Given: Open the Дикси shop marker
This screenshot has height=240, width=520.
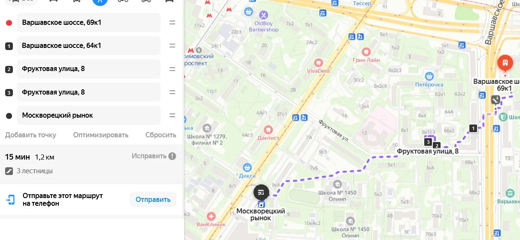Looking at the screenshot, I should click(x=246, y=167).
